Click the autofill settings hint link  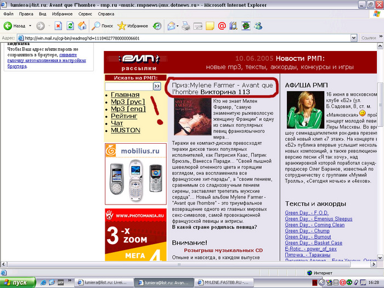[47, 60]
